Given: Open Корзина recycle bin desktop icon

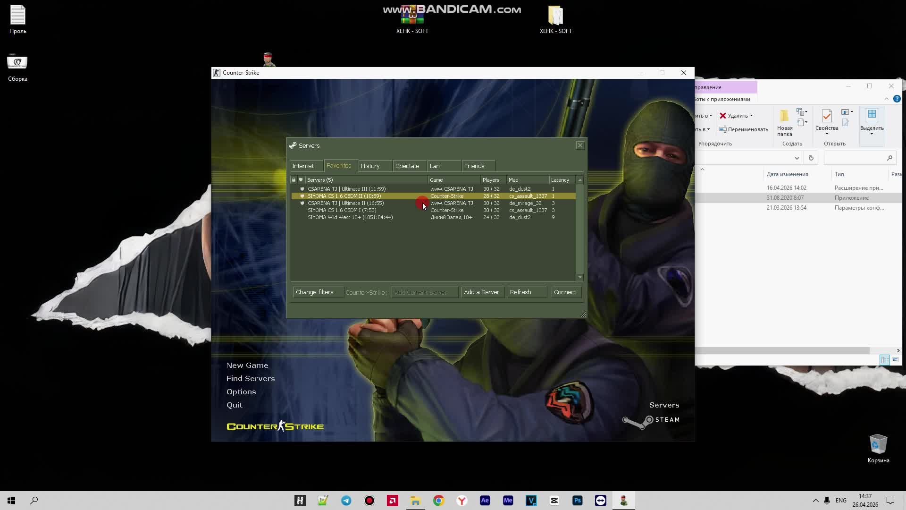Looking at the screenshot, I should 878,445.
